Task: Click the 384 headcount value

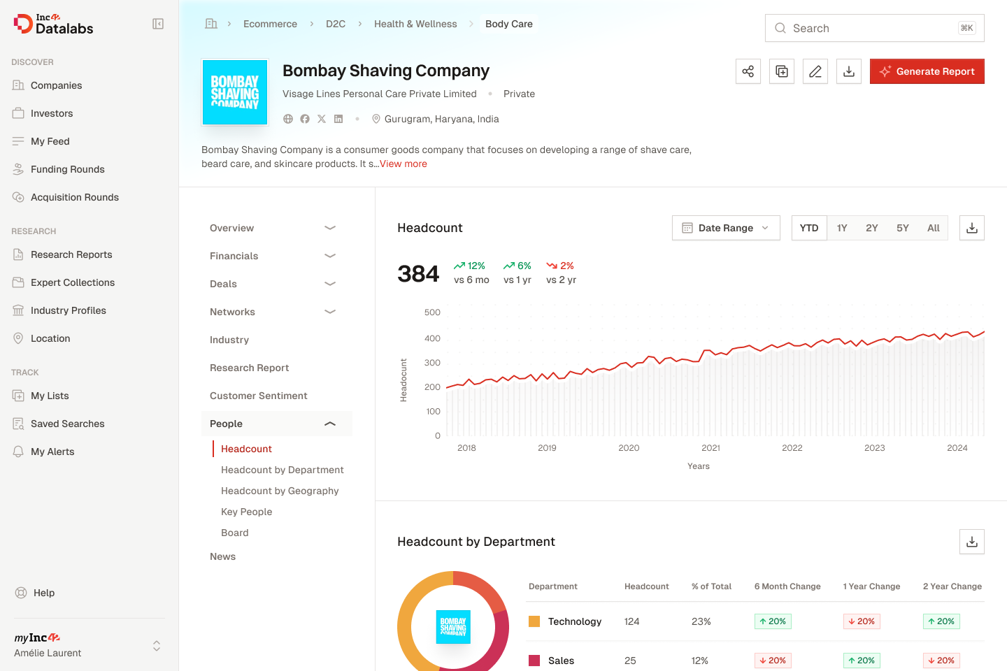Action: tap(418, 273)
